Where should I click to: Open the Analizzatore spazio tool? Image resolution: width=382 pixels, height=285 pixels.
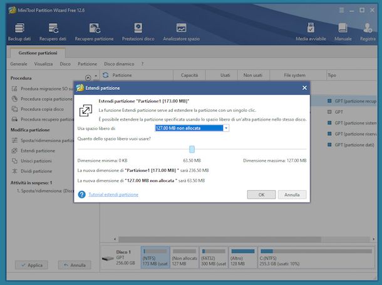[x=181, y=32]
